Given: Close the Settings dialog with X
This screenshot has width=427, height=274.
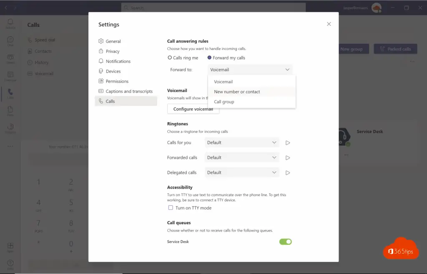Looking at the screenshot, I should coord(329,24).
